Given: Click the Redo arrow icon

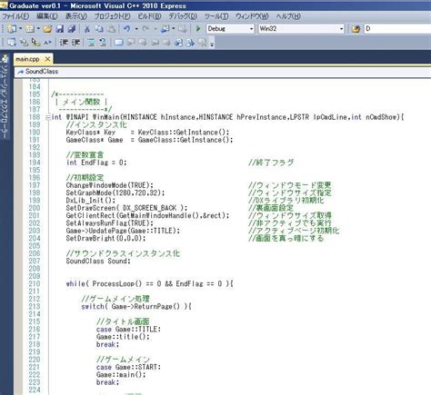Looking at the screenshot, I should point(145,29).
